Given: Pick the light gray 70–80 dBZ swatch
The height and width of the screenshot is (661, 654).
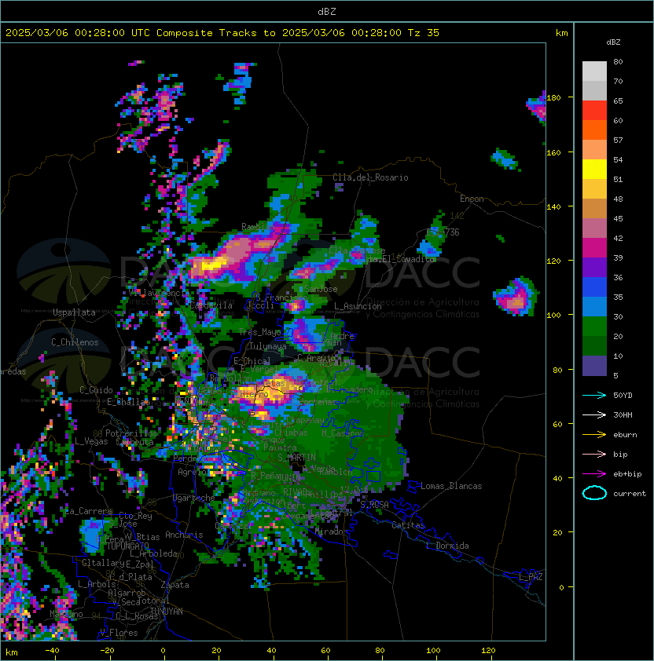Looking at the screenshot, I should click(x=594, y=71).
